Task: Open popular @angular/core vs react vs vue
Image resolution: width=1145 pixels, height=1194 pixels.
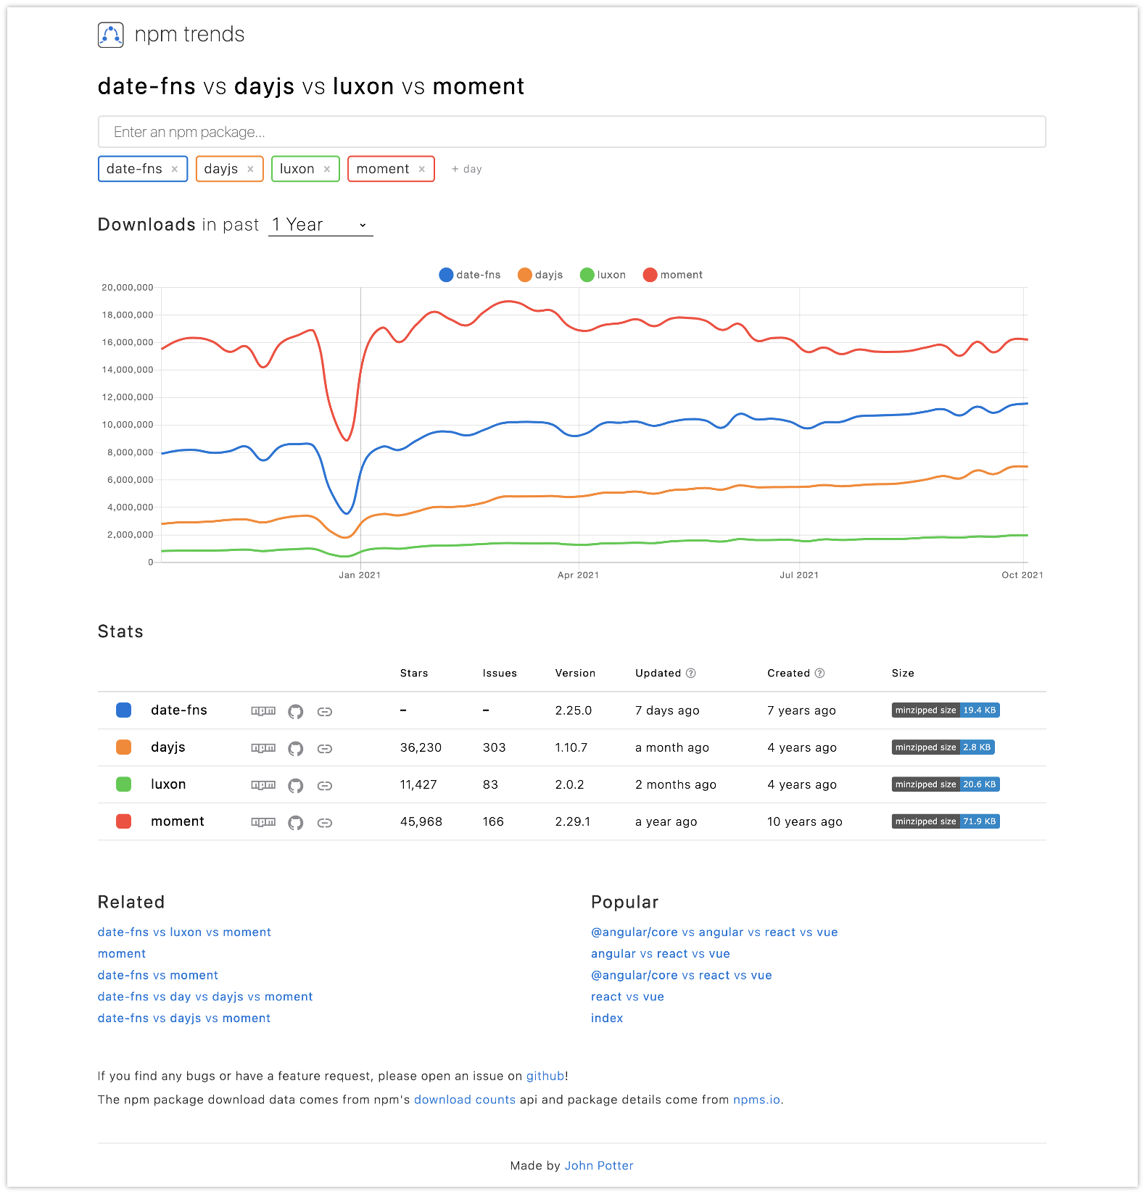Action: pyautogui.click(x=682, y=976)
